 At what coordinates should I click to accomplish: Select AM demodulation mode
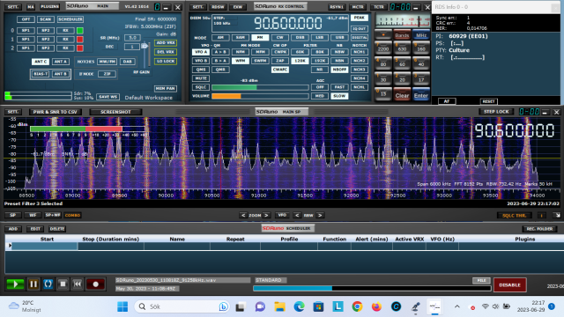pos(220,37)
